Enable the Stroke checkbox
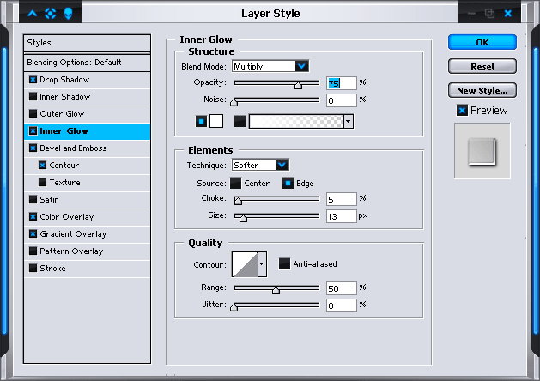 [33, 268]
